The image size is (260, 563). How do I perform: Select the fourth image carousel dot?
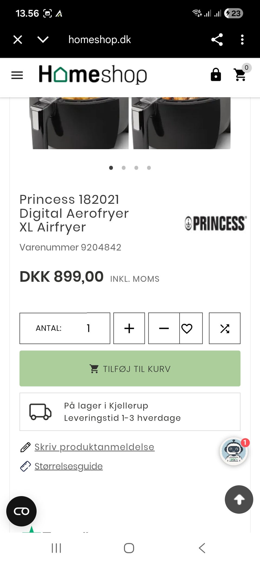[x=149, y=168]
